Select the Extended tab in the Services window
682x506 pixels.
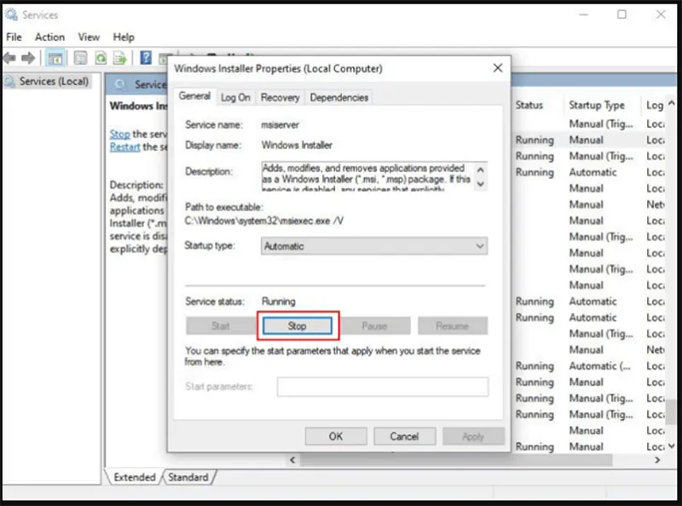point(135,477)
